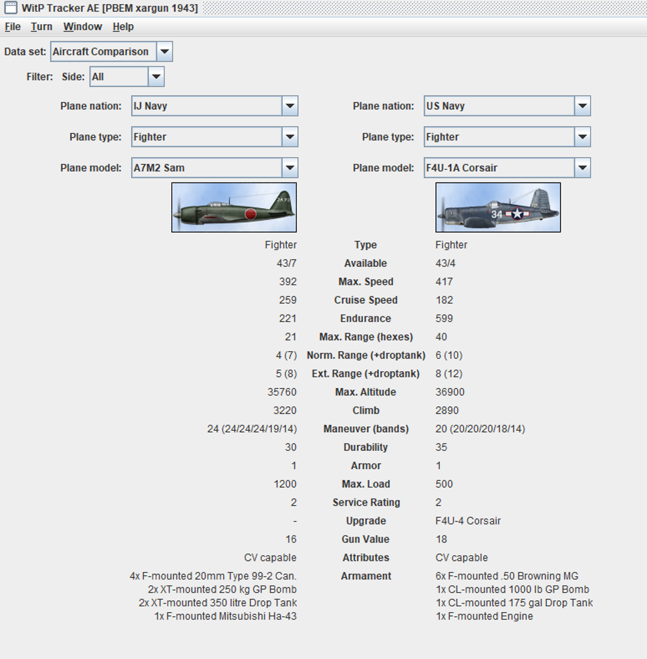Click the WitP Tracker window title icon

pos(11,7)
